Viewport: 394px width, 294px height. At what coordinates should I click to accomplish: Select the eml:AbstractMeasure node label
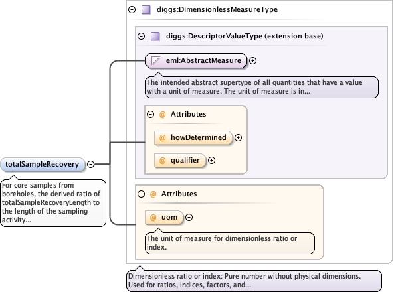click(203, 60)
